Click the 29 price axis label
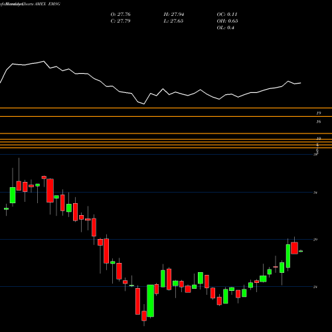This screenshot has width=332, height=332. click(315, 240)
